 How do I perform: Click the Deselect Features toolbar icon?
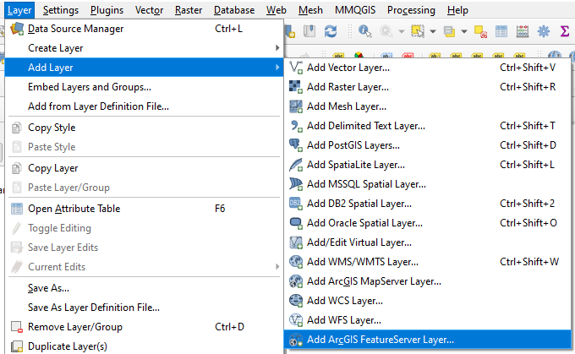click(480, 31)
